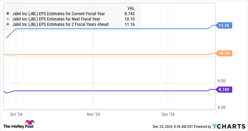
Task: Click the 8.00 y-axis label
Action: point(221,108)
